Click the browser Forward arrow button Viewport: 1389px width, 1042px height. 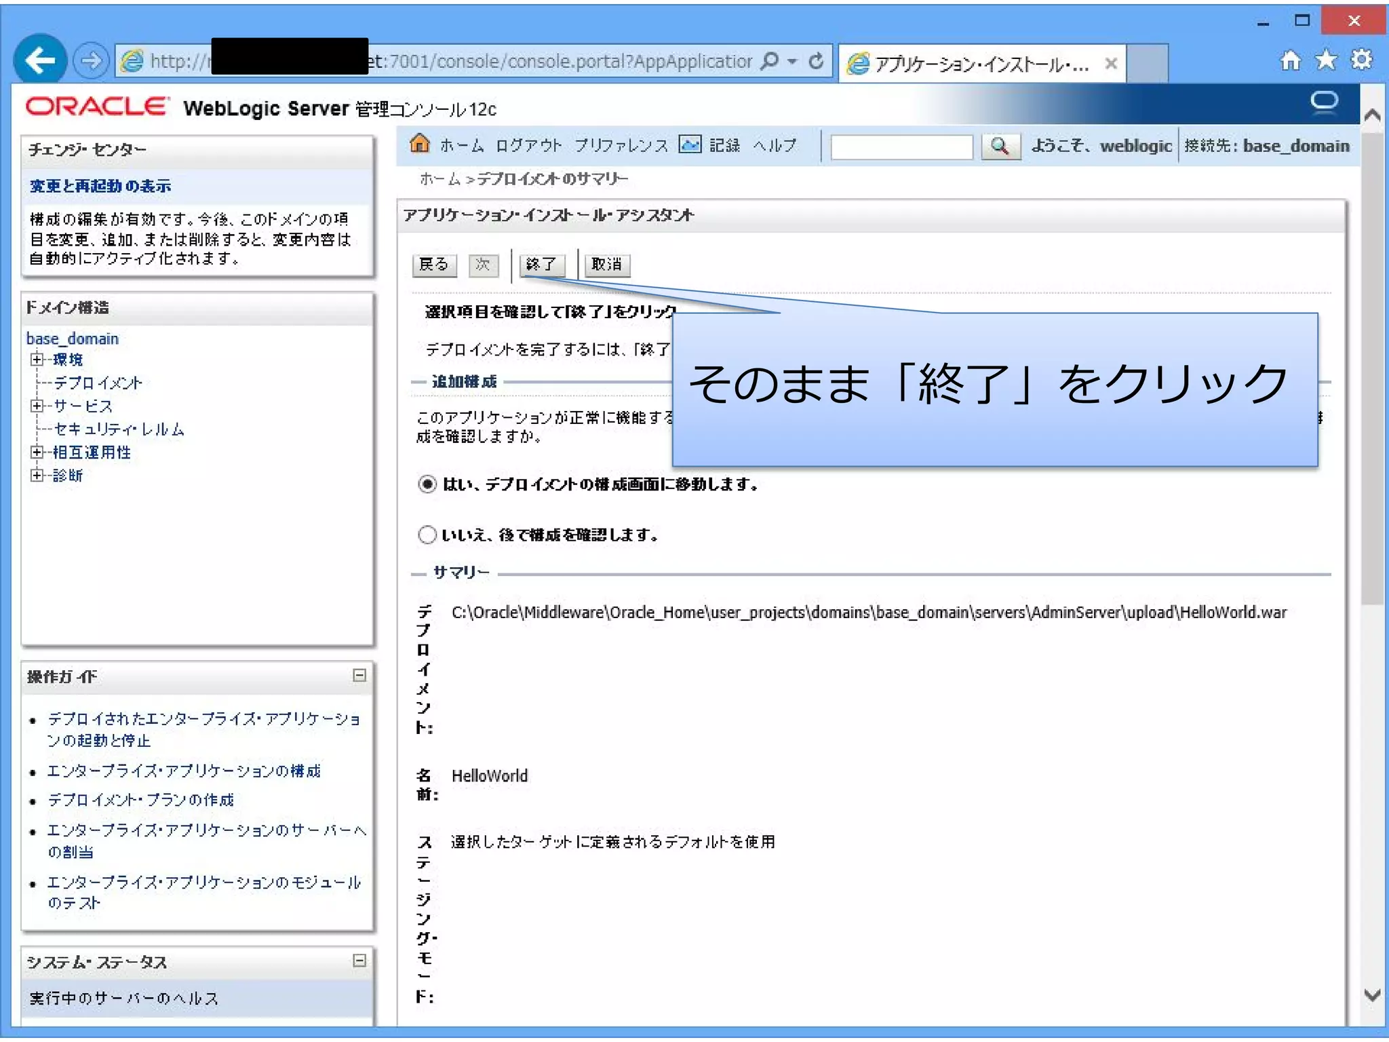click(91, 61)
